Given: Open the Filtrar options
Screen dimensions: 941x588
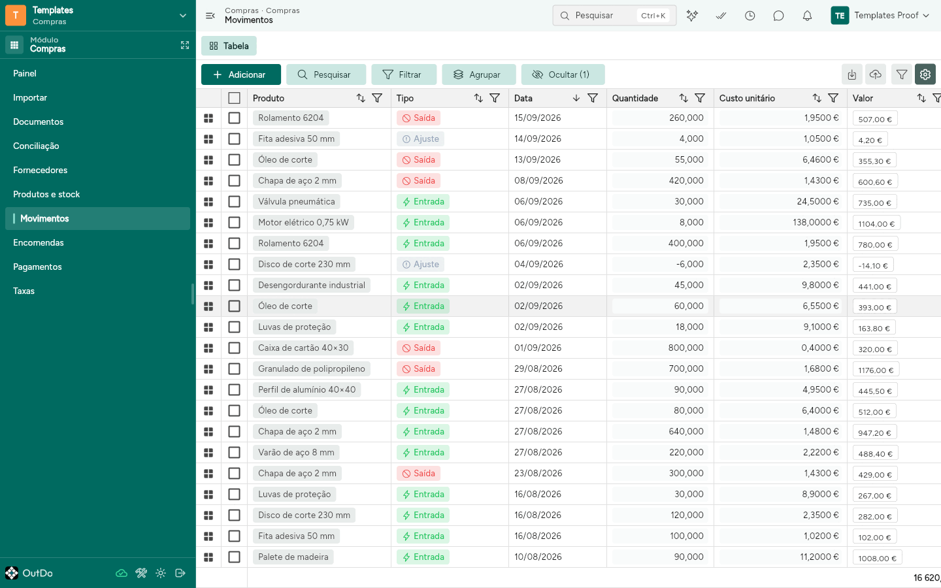Looking at the screenshot, I should pyautogui.click(x=403, y=74).
